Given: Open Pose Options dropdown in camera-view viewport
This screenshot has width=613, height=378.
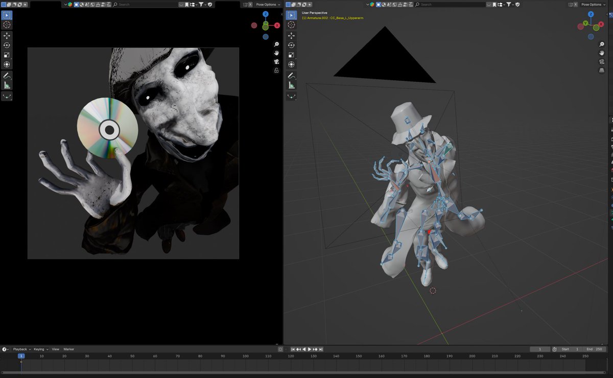Looking at the screenshot, I should 268,4.
